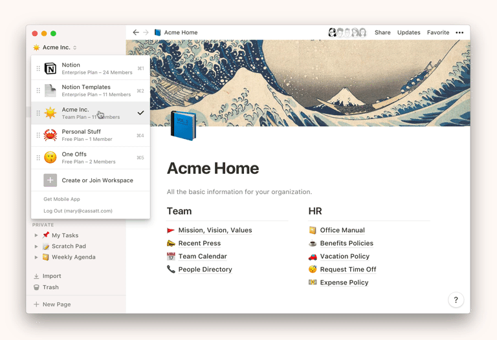
Task: Click the Share button
Action: pyautogui.click(x=382, y=32)
